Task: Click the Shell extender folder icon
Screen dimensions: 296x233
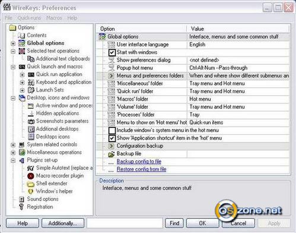Action: [x=31, y=184]
